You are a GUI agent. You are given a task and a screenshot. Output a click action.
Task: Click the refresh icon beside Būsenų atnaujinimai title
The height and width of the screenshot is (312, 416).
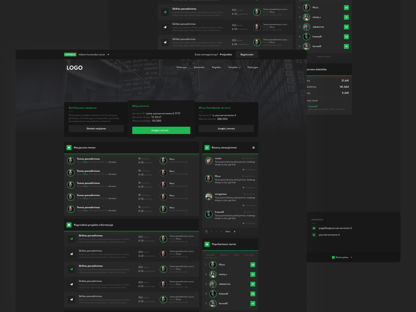point(207,147)
